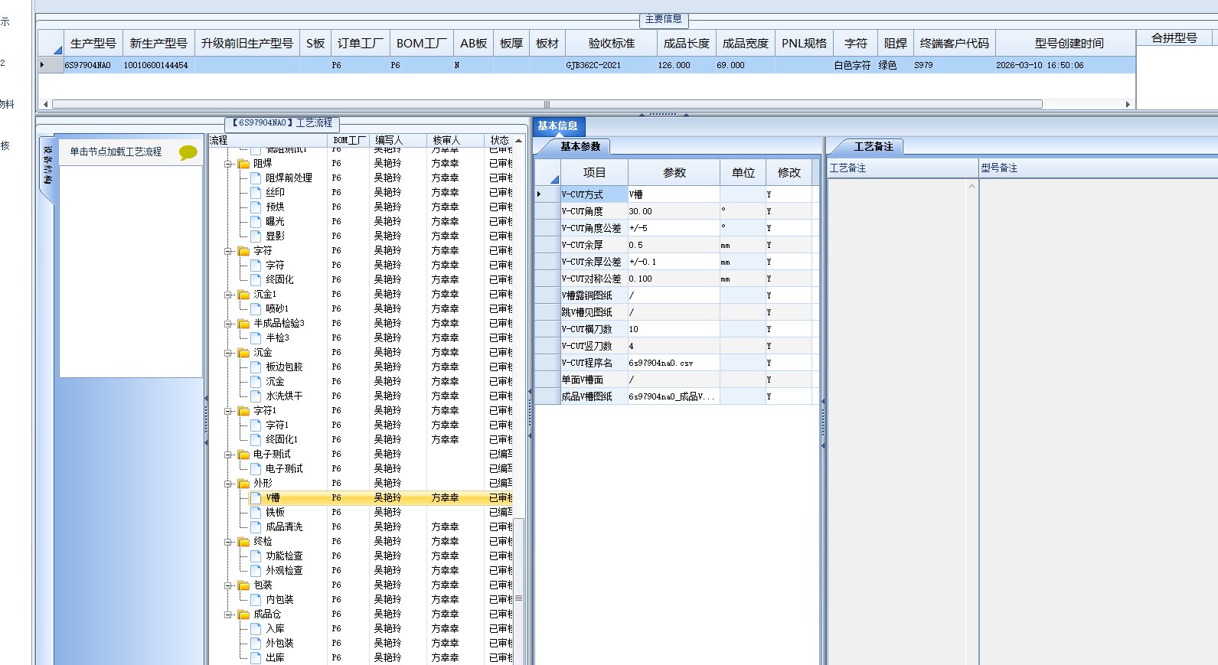Viewport: 1218px width, 665px height.
Task: Click the 板边包胶 page icon
Action: point(256,367)
